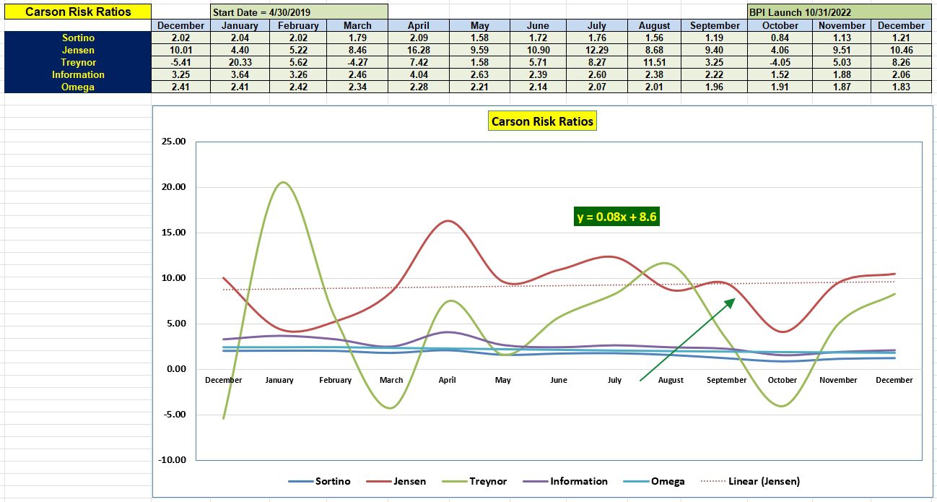Click the August label on chart axis
Image resolution: width=937 pixels, height=502 pixels.
(x=671, y=380)
